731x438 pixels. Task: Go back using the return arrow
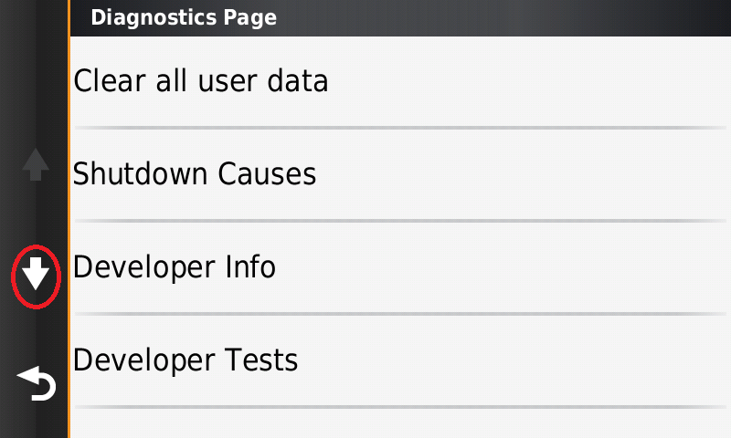[x=37, y=384]
